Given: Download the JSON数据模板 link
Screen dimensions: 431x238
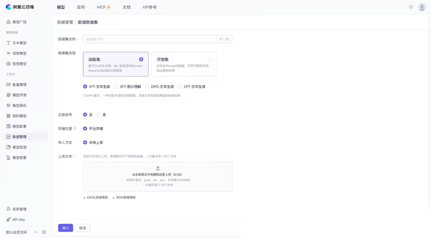Looking at the screenshot, I should point(125,198).
